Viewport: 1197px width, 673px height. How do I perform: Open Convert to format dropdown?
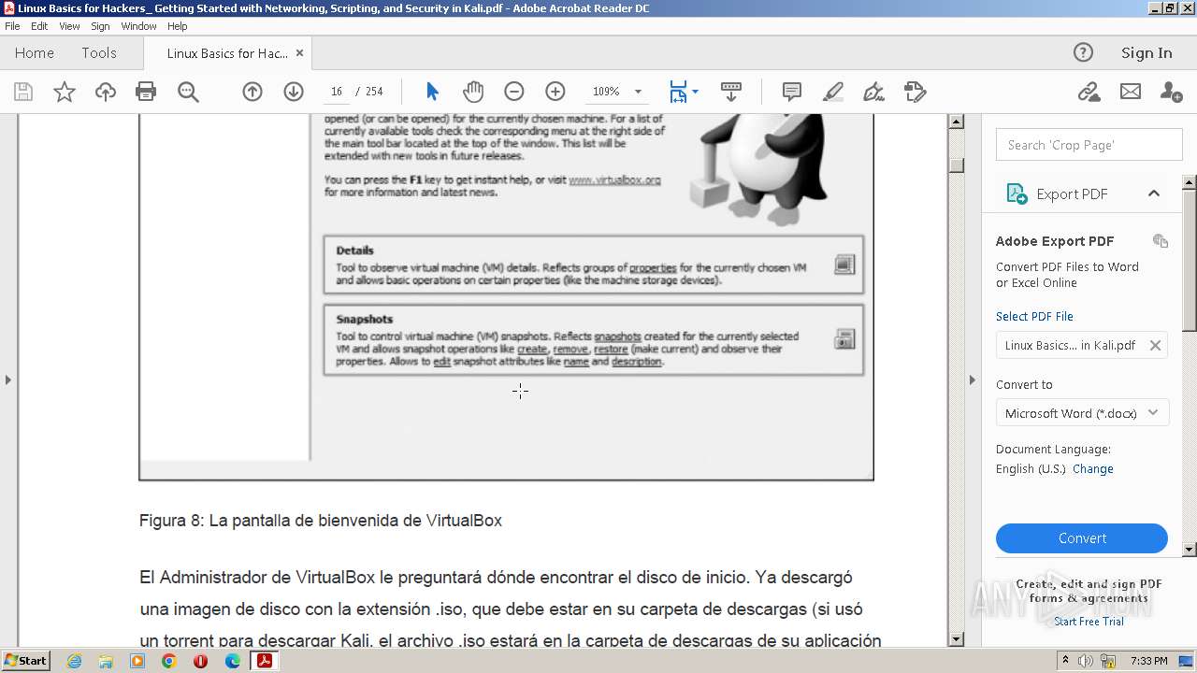pos(1082,413)
